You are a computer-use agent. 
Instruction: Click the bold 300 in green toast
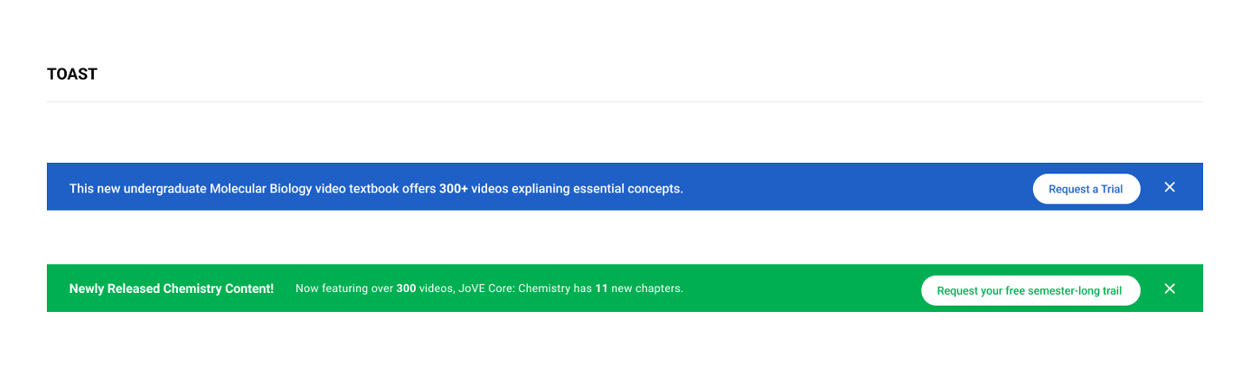click(x=406, y=289)
